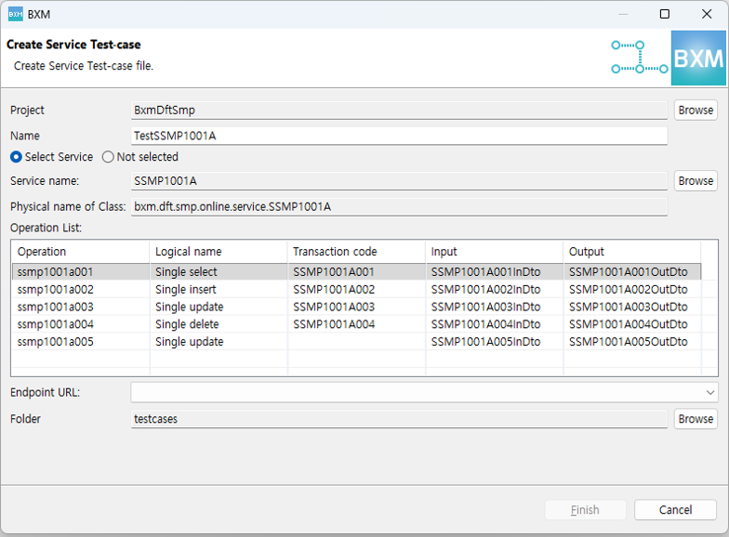Browse for the testcases Folder
Screen dimensions: 729x537
click(x=696, y=418)
